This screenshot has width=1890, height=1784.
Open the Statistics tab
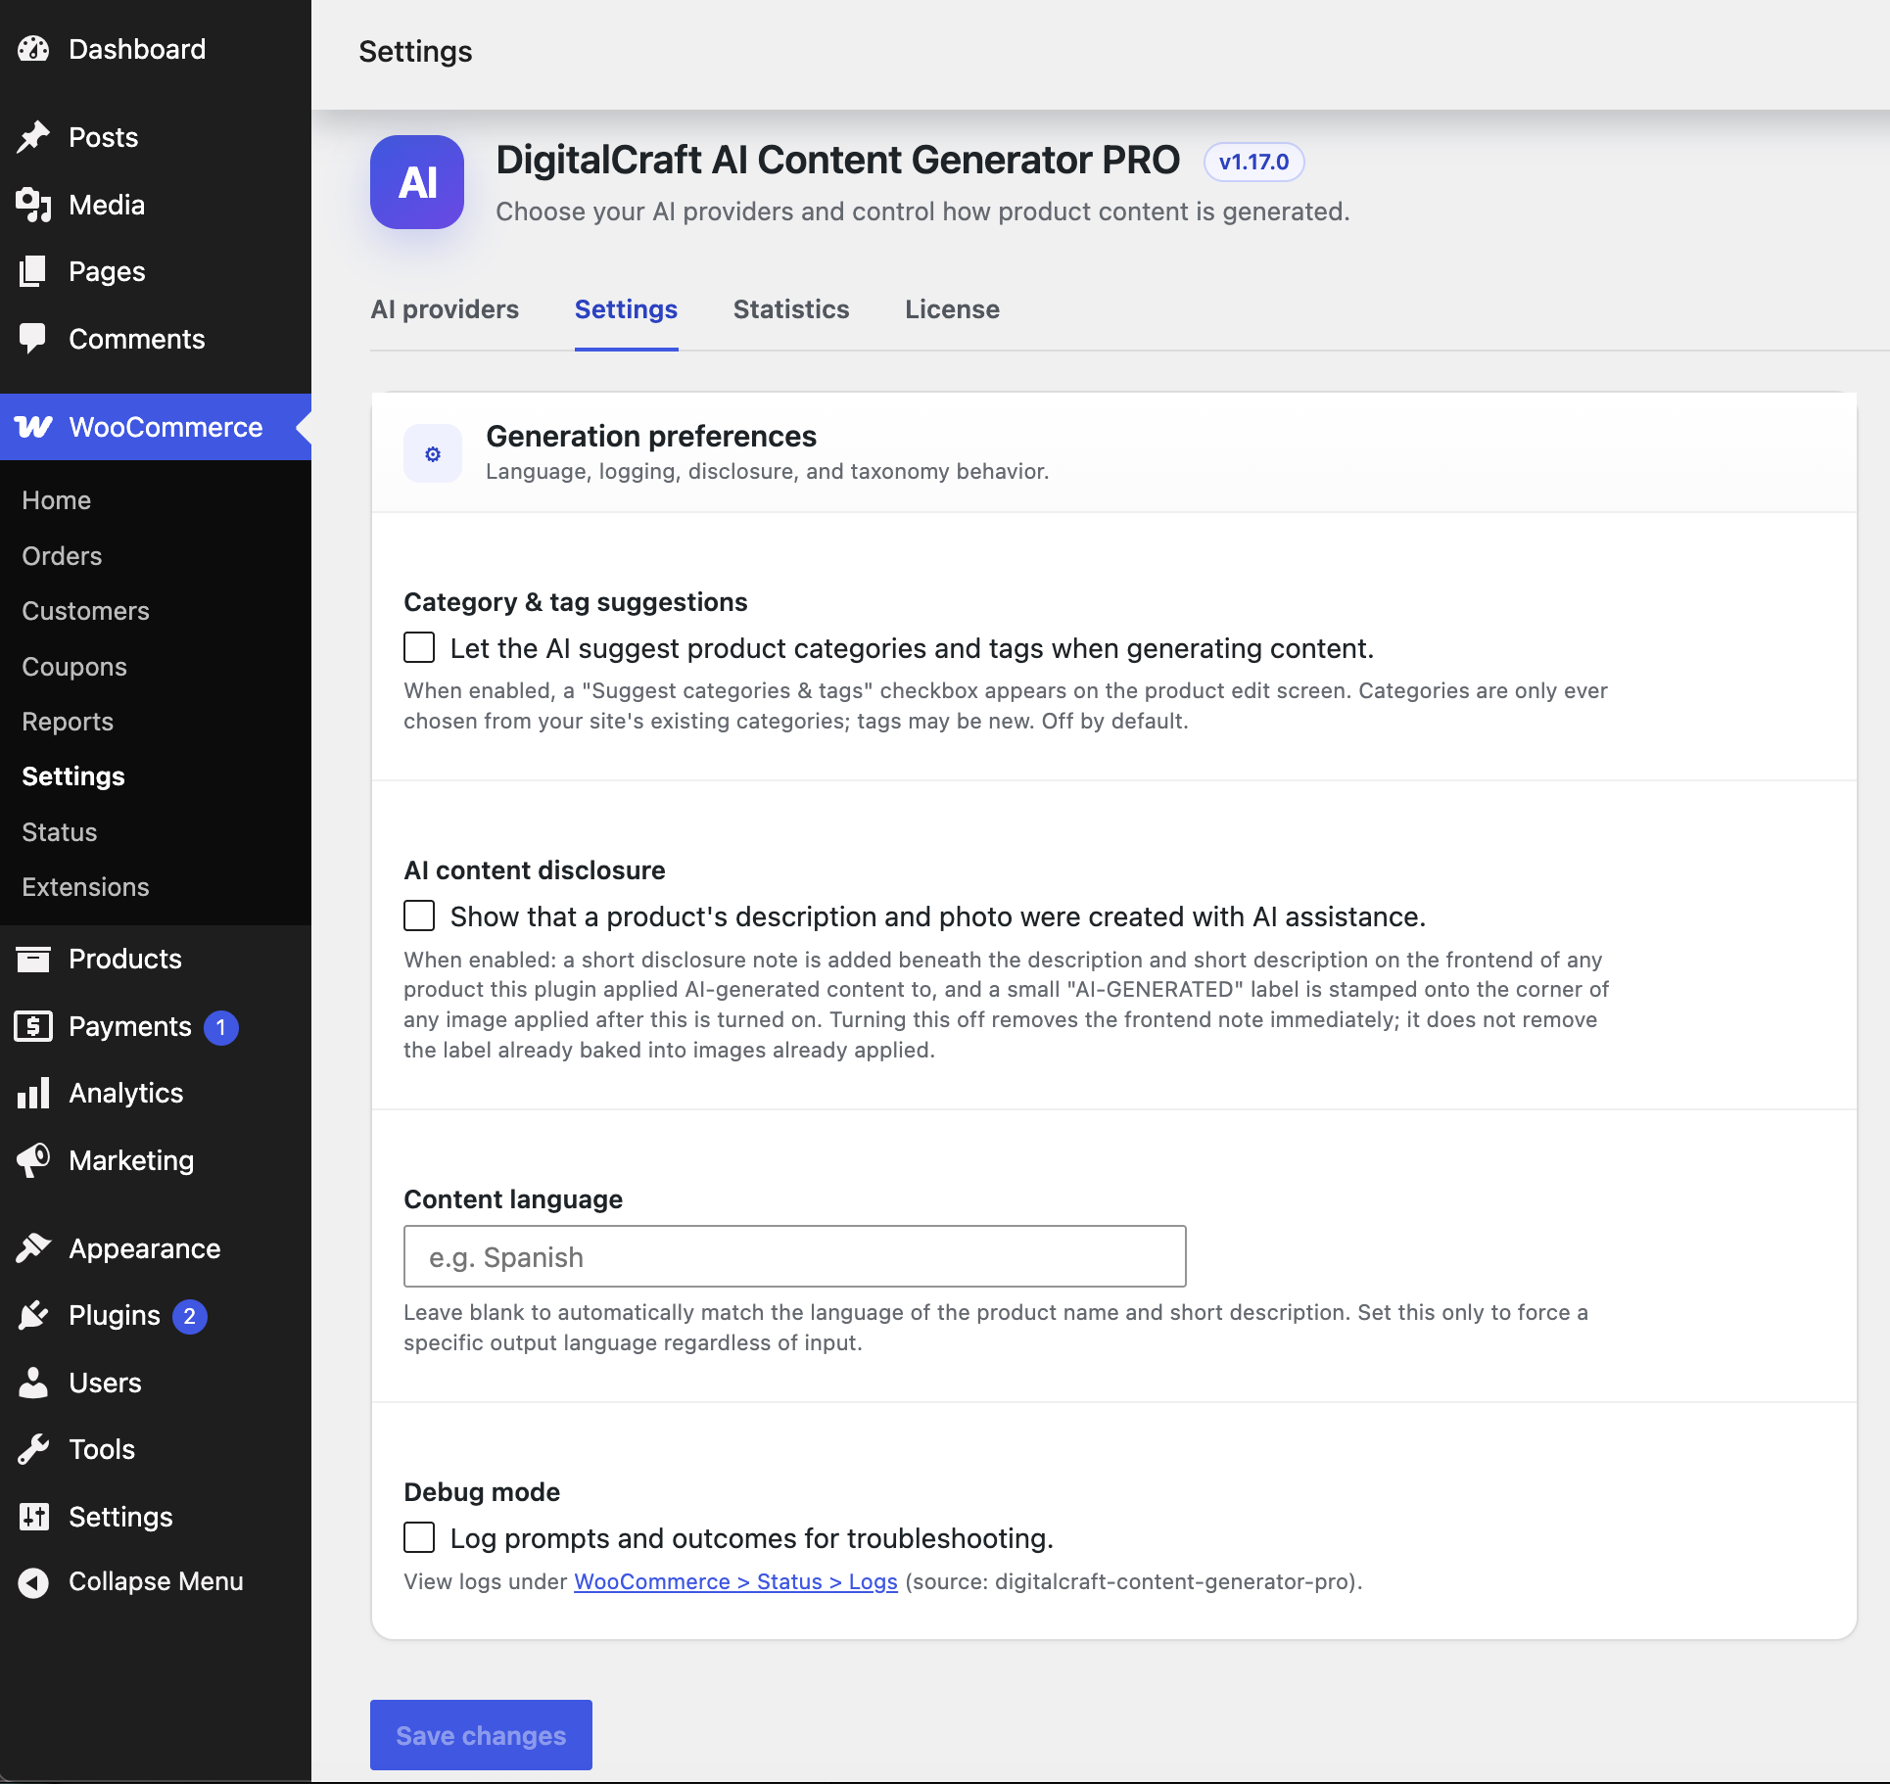(791, 309)
